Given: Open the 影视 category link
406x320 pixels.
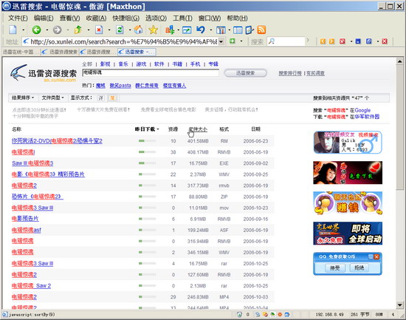Looking at the screenshot, I should tap(105, 64).
